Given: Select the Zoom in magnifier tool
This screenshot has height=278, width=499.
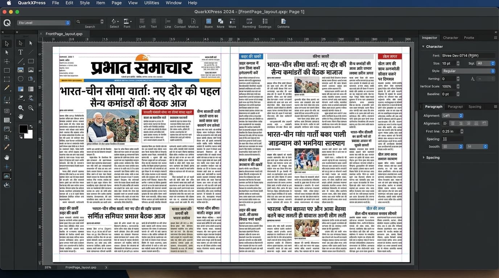Looking at the screenshot, I should coord(31,108).
